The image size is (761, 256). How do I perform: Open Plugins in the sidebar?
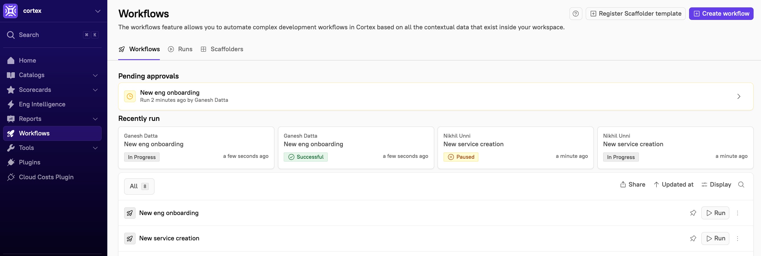[x=29, y=162]
